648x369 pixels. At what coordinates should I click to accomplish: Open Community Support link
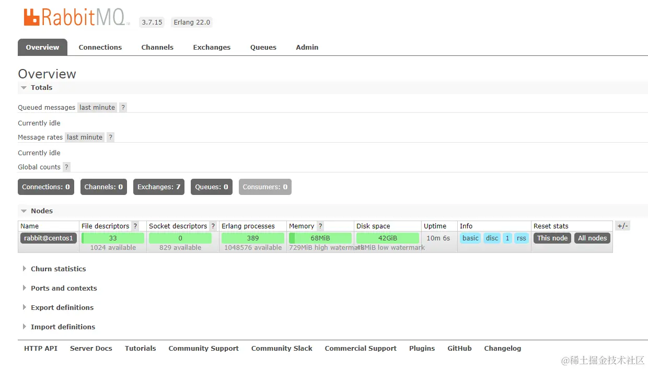[x=204, y=349]
